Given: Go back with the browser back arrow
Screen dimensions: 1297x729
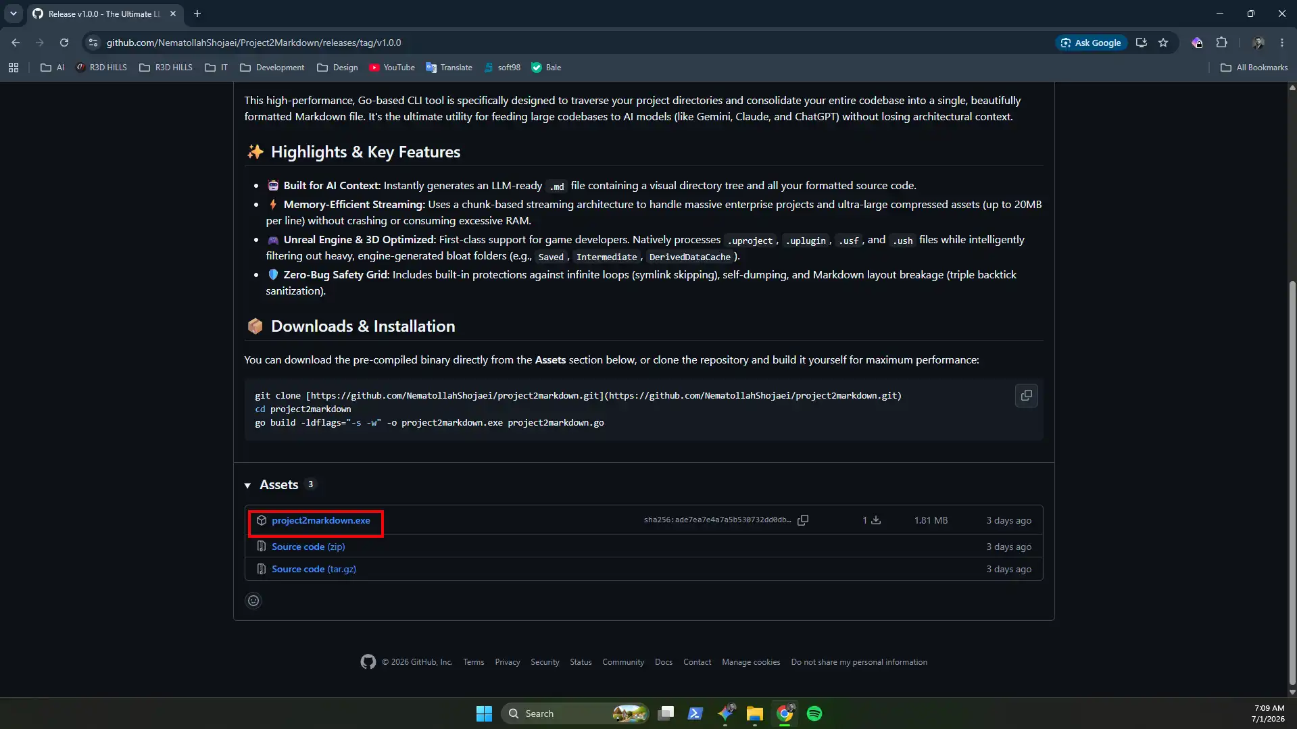Looking at the screenshot, I should pyautogui.click(x=16, y=43).
